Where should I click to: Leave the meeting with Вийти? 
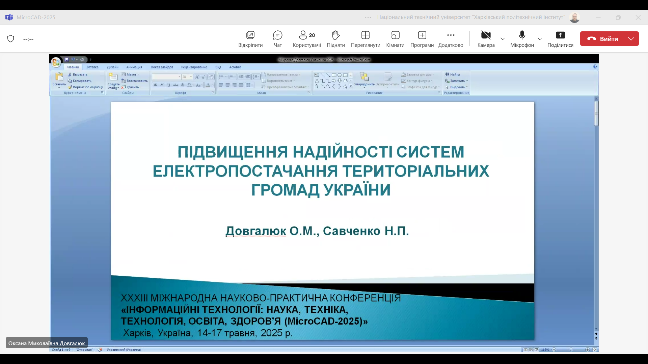coord(602,39)
